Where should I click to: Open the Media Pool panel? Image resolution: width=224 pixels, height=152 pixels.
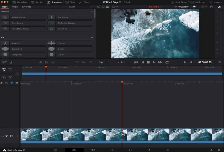20,2
